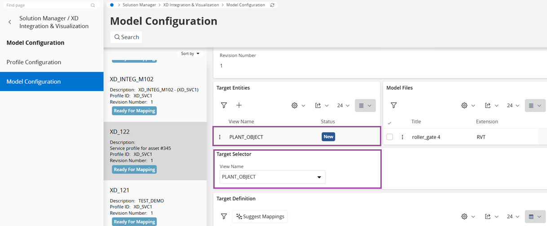Toggle select-all checkbox in Model Files header
Screen dimensions: 547x226
(x=389, y=122)
